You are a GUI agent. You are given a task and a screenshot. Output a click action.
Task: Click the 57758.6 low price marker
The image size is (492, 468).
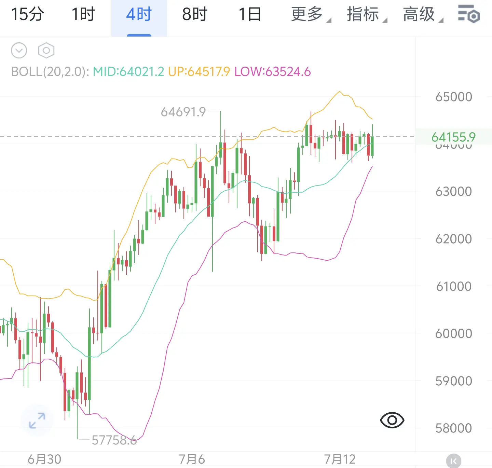(114, 440)
